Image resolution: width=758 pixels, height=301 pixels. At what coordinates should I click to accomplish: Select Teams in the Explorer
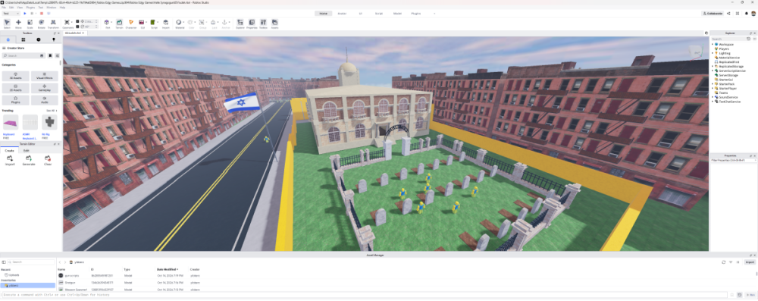(x=723, y=93)
